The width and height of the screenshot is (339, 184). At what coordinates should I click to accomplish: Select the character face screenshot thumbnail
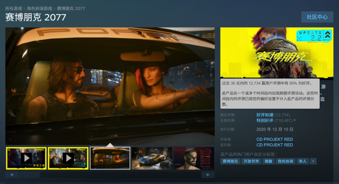[194, 158]
